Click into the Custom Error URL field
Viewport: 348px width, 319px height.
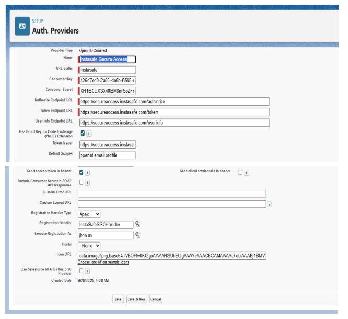pos(172,194)
